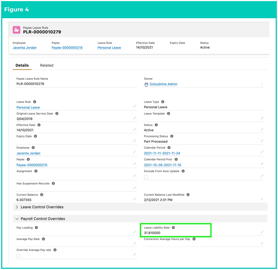Tick the Override Average Pay rate checkbox
Screen dimensions: 278x270
pos(18,256)
